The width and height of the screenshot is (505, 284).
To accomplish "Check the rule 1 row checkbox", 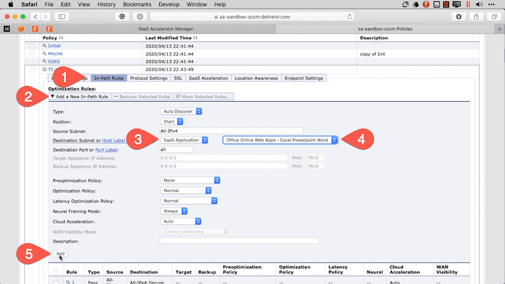I will click(x=56, y=282).
